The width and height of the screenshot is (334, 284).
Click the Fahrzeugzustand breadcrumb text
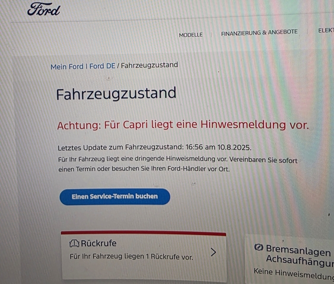149,65
